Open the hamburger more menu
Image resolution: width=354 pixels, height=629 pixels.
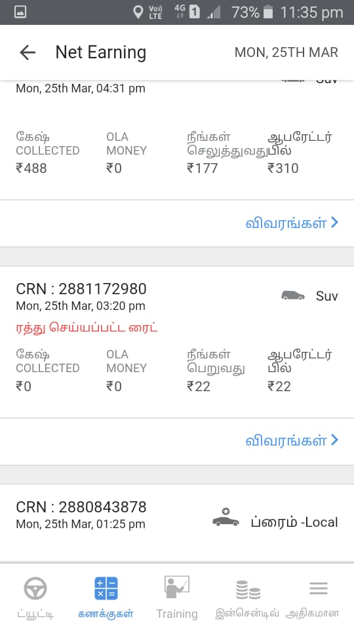coord(319,588)
